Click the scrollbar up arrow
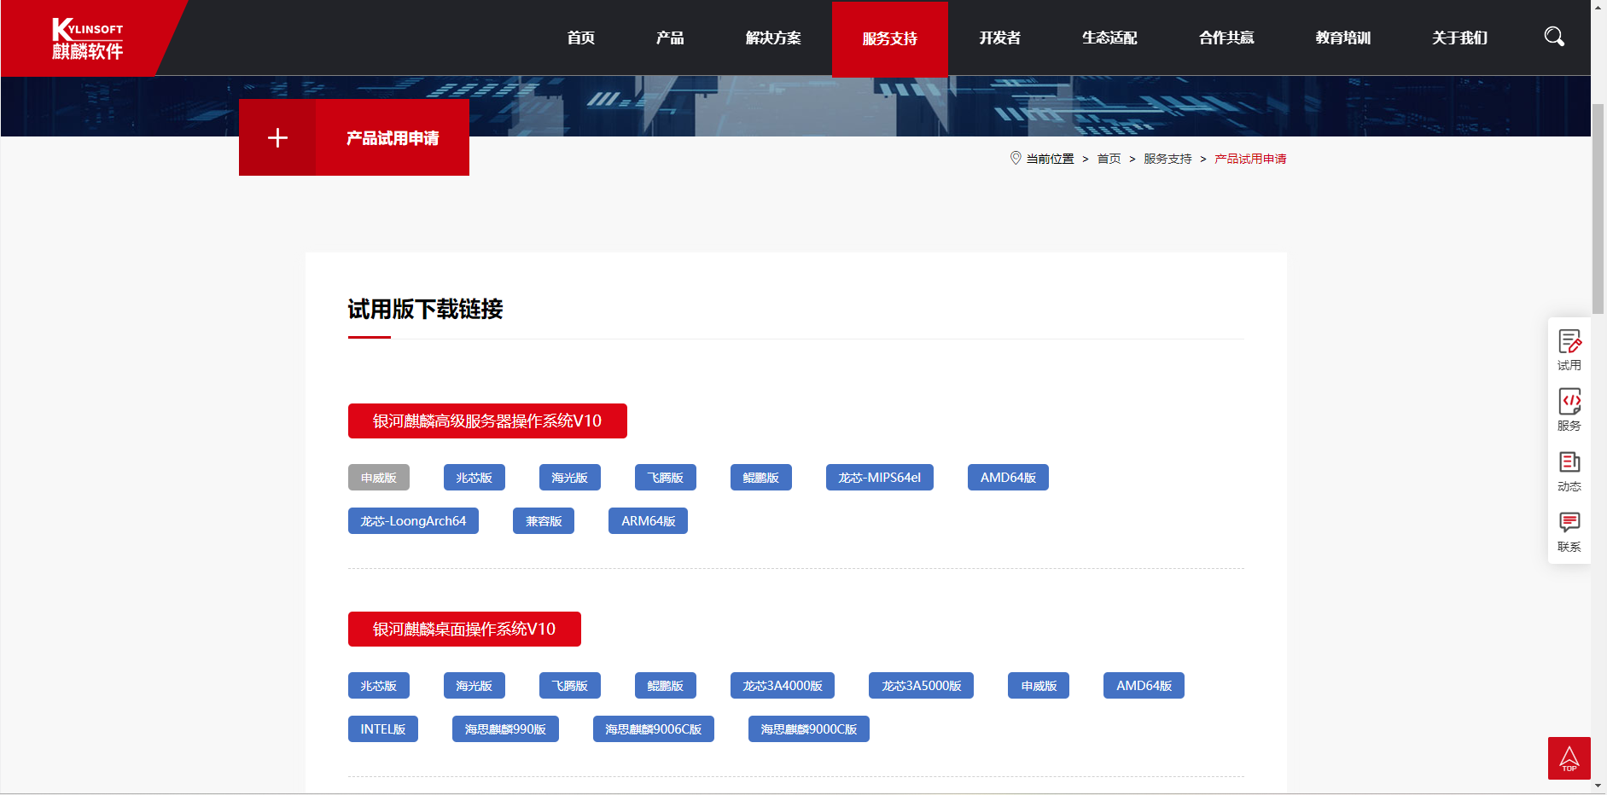This screenshot has height=795, width=1607. [1598, 7]
